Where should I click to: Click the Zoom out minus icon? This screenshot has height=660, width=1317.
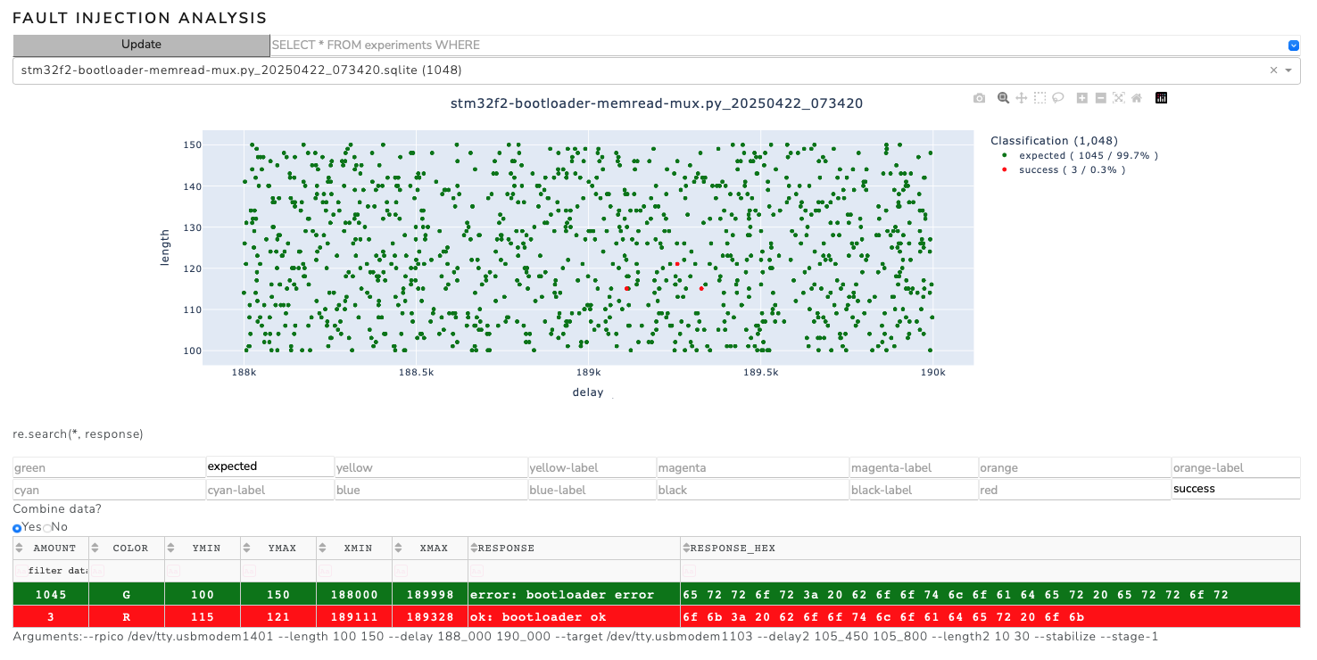pyautogui.click(x=1100, y=98)
